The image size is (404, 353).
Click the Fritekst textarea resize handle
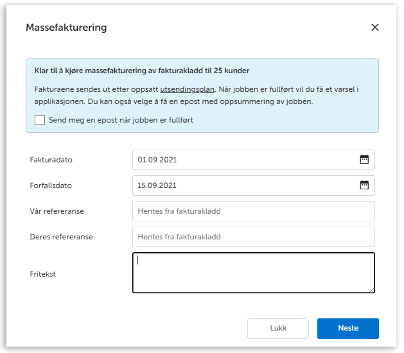click(x=371, y=289)
